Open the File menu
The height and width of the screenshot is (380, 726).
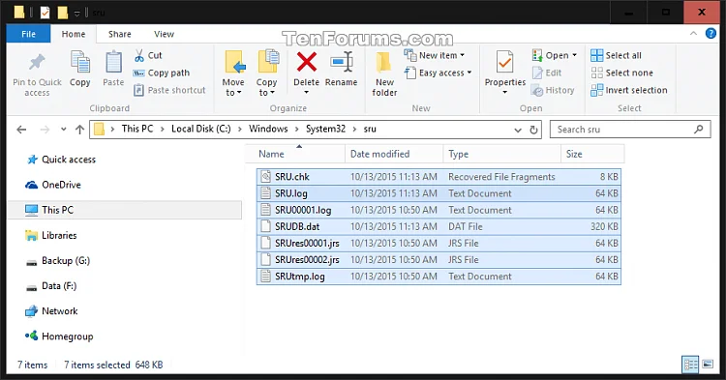[x=28, y=34]
